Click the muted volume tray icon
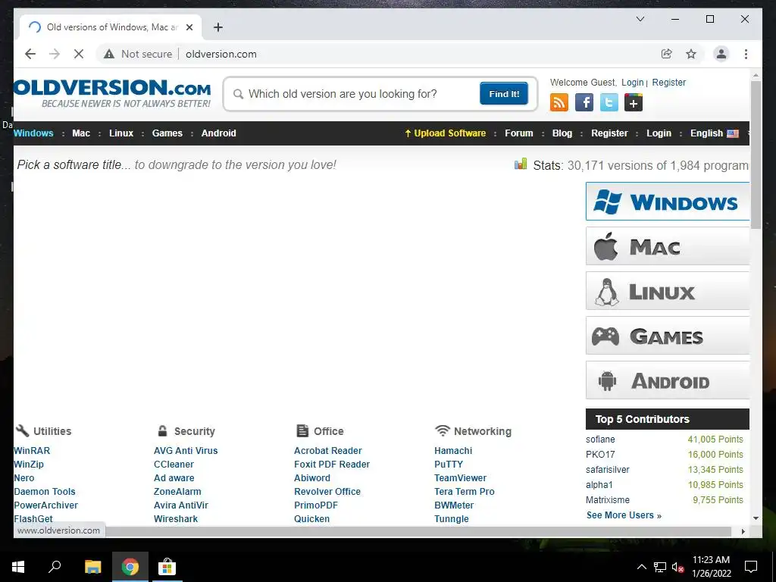The image size is (776, 582). pyautogui.click(x=677, y=567)
